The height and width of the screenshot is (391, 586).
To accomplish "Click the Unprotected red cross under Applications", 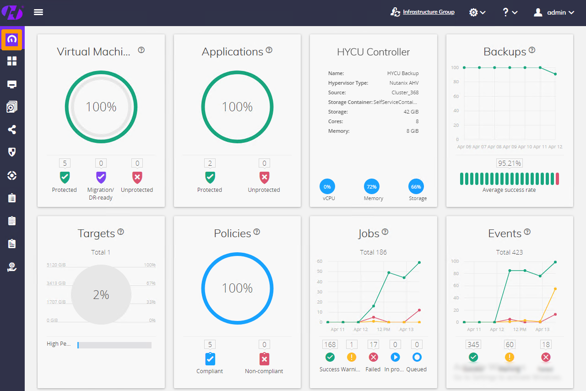I will click(264, 177).
